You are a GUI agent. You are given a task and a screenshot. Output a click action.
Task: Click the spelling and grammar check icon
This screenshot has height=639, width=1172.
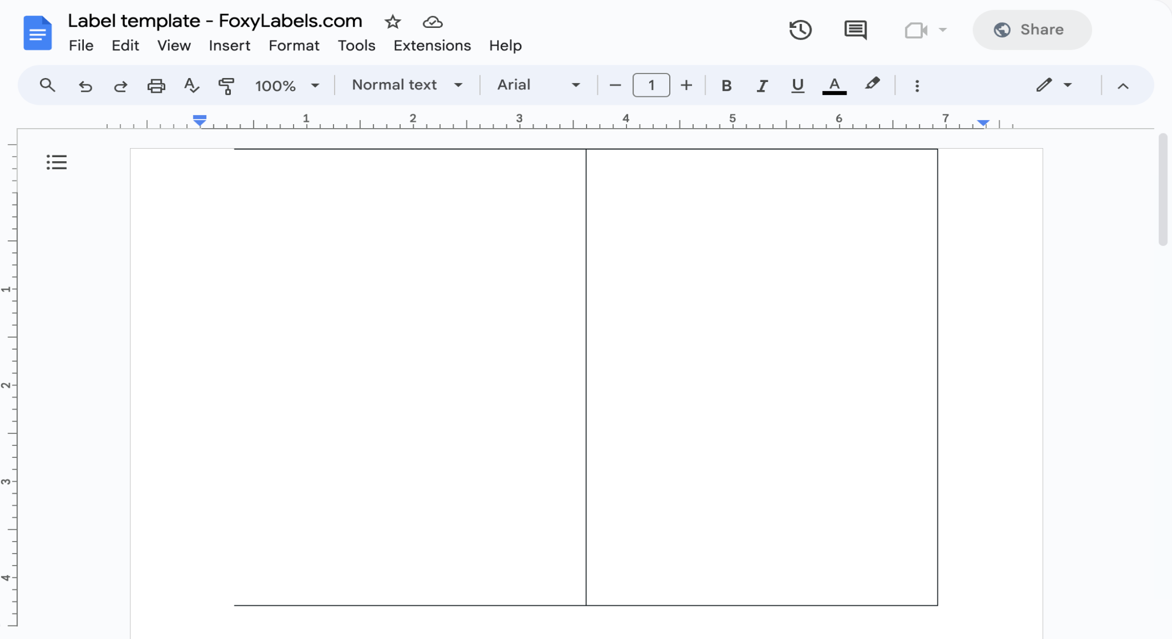tap(192, 86)
